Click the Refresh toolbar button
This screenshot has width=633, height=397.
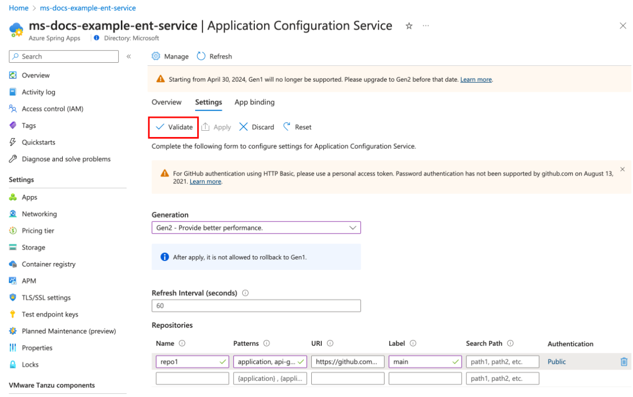pos(214,56)
